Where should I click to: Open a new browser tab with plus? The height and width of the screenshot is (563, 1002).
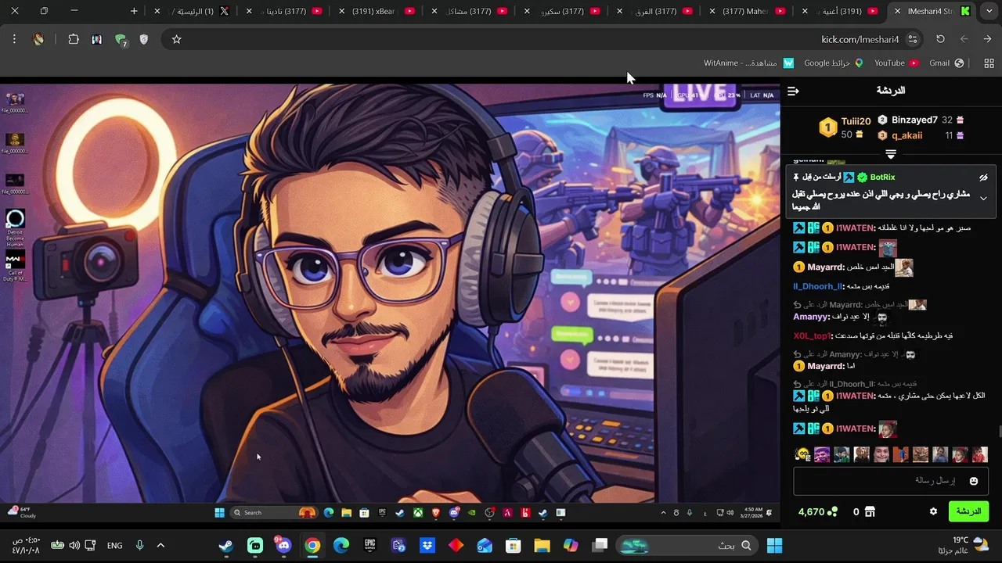[x=134, y=11]
